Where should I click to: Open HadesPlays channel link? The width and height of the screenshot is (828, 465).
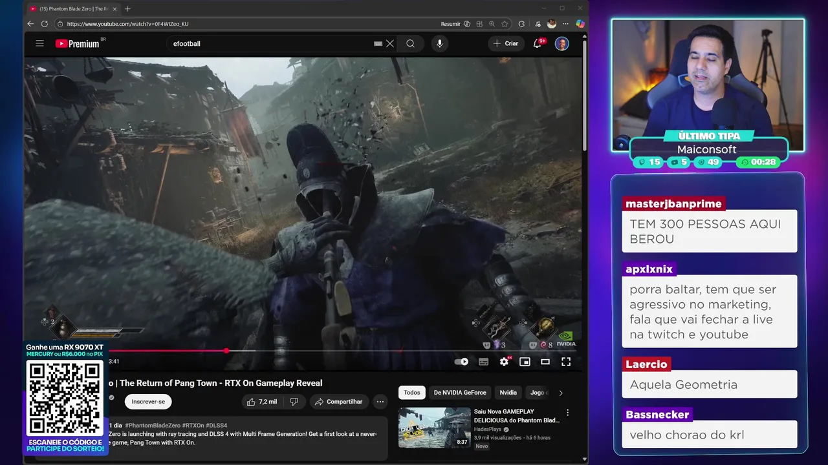pos(488,429)
